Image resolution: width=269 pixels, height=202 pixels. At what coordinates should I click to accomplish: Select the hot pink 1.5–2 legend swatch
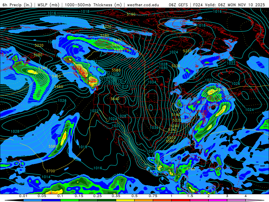click(x=199, y=200)
